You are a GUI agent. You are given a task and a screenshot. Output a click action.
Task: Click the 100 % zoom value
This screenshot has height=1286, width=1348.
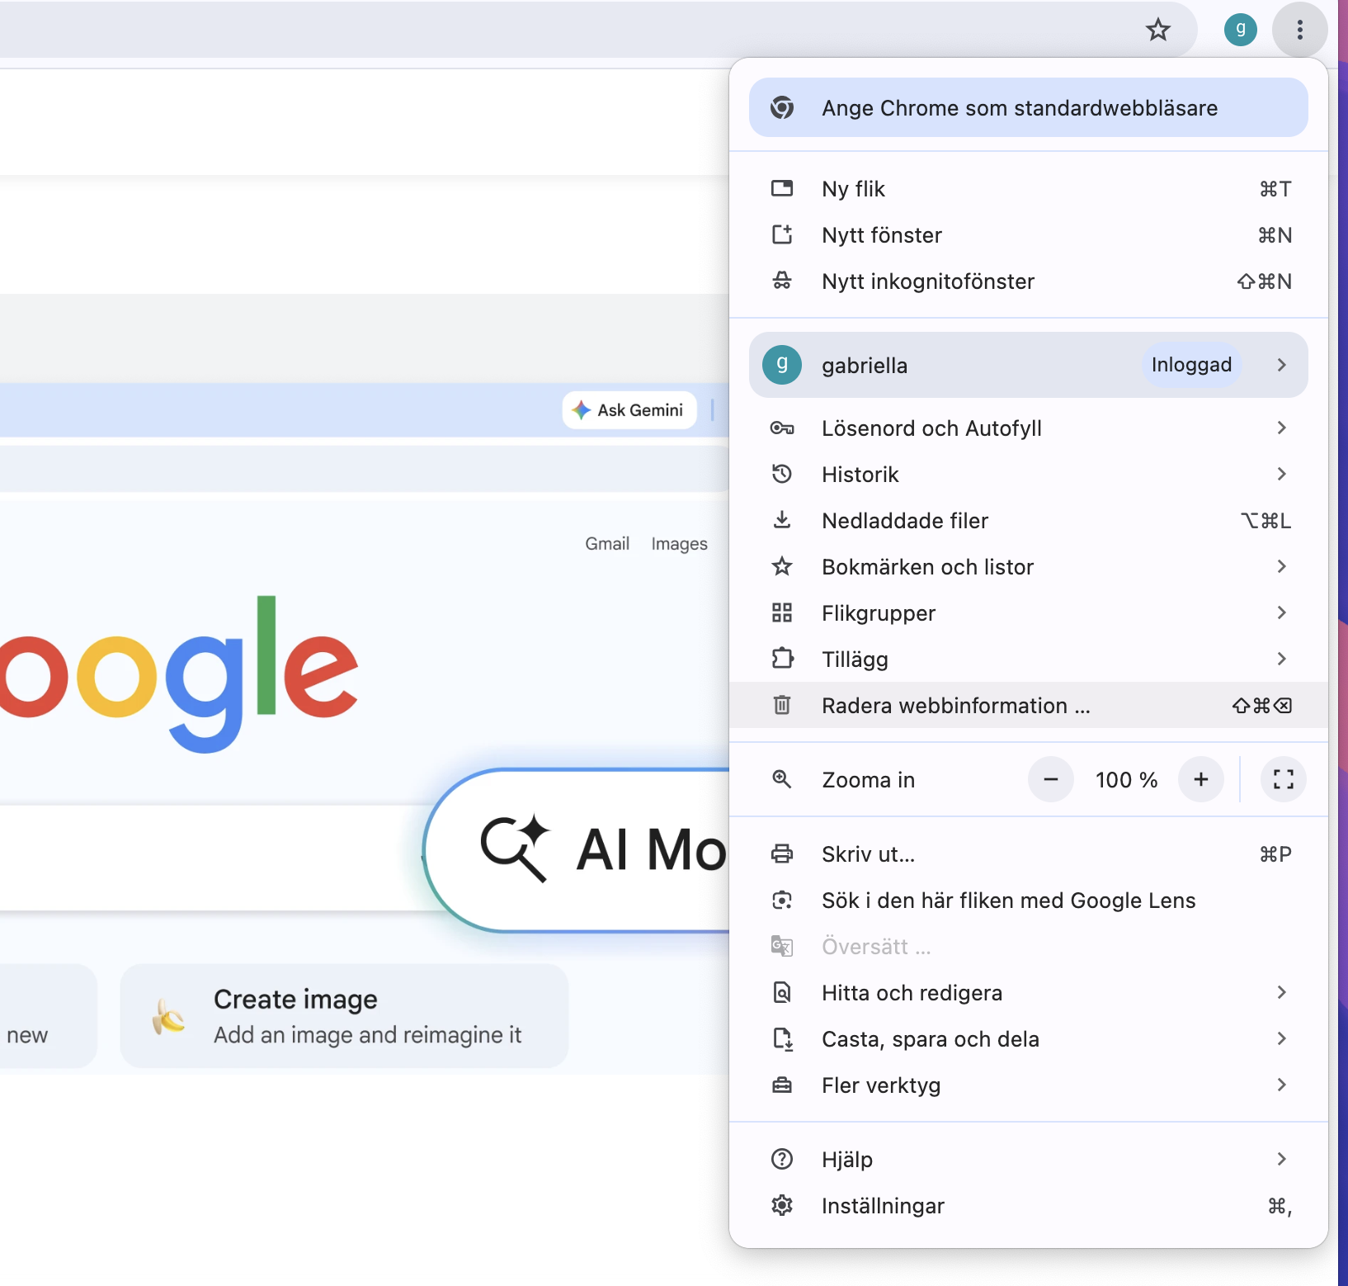coord(1126,779)
